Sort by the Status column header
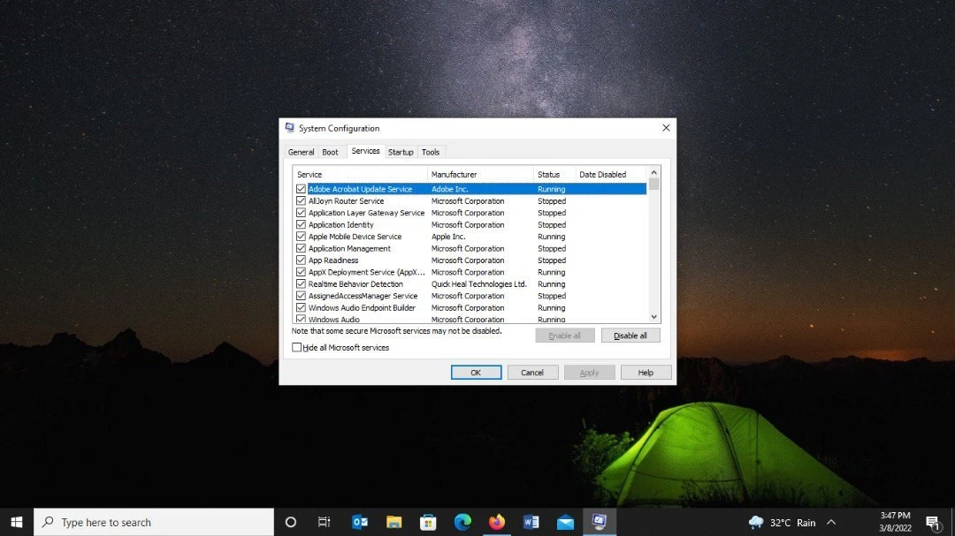Screen dimensions: 955x536 click(554, 174)
